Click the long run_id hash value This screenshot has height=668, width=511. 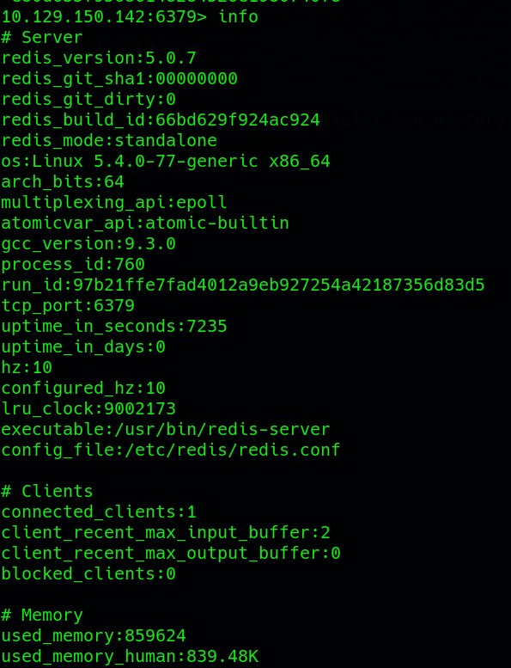click(x=279, y=285)
